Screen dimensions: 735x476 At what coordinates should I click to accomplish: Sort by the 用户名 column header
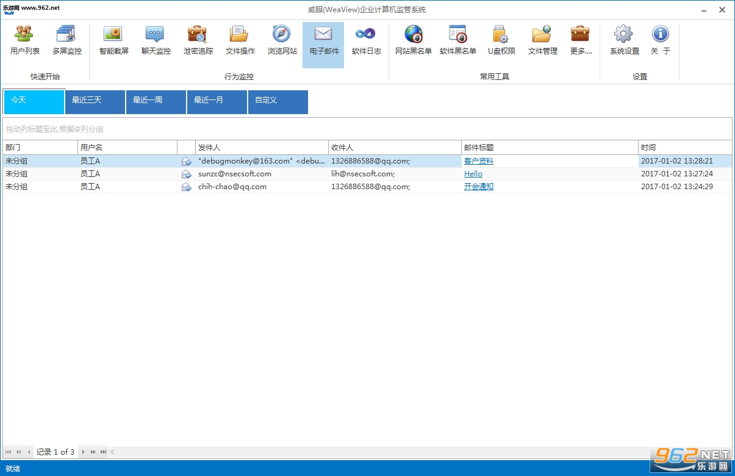[127, 148]
